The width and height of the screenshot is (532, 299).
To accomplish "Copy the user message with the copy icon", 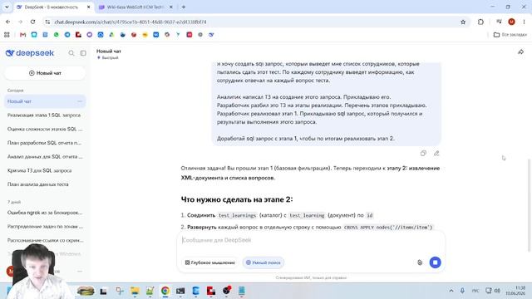I will click(423, 153).
